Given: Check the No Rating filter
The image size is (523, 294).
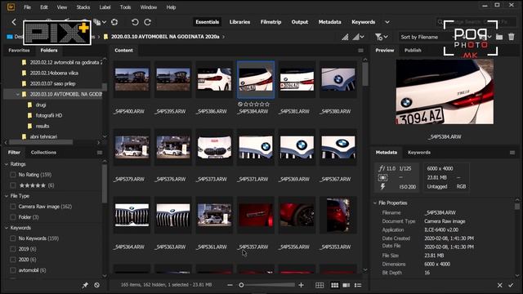Looking at the screenshot, I should coord(13,175).
